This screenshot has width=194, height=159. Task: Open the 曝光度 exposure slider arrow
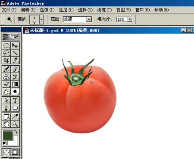coord(130,19)
